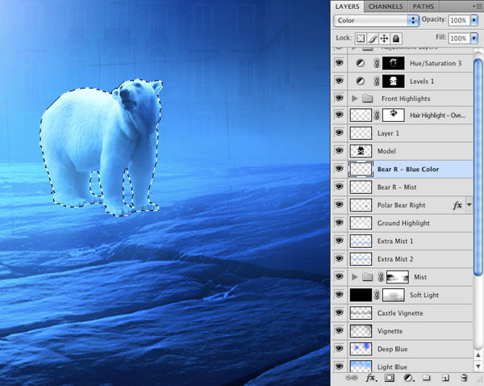Image resolution: width=484 pixels, height=386 pixels.
Task: Expand the Mist group
Action: 355,277
